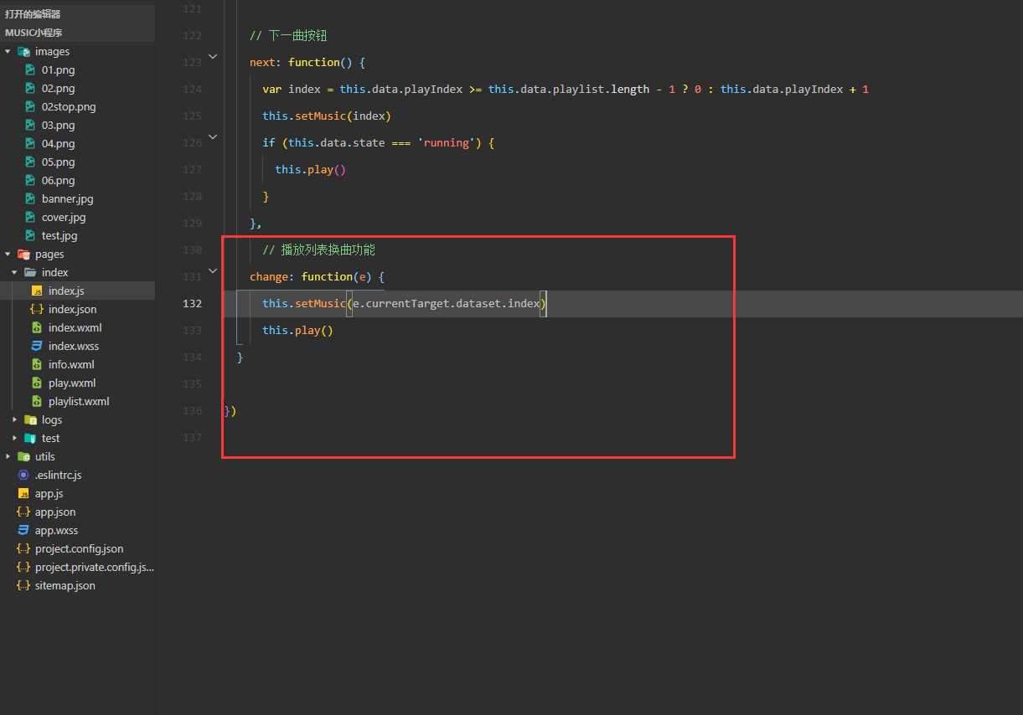
Task: Fold the next function at line 123
Action: coord(213,56)
